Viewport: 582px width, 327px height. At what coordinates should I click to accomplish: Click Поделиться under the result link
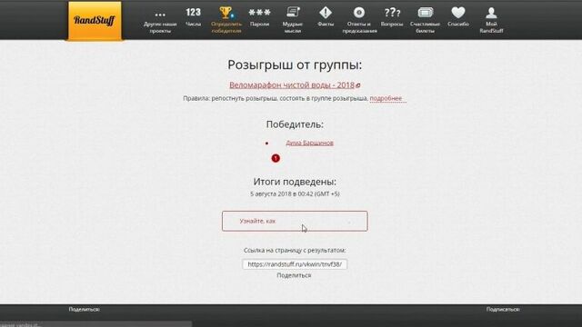[x=294, y=275]
